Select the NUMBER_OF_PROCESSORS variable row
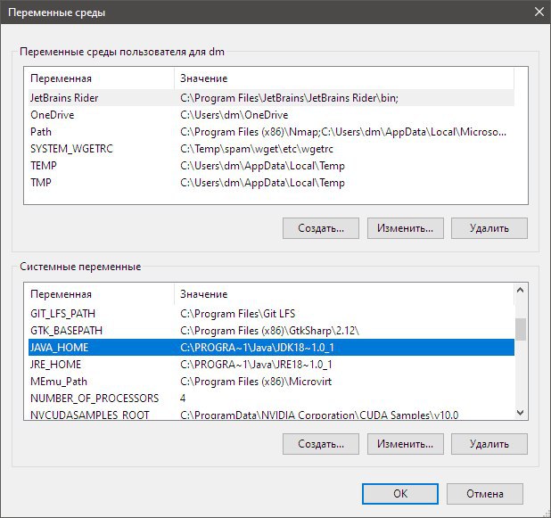The height and width of the screenshot is (518, 551). 271,399
